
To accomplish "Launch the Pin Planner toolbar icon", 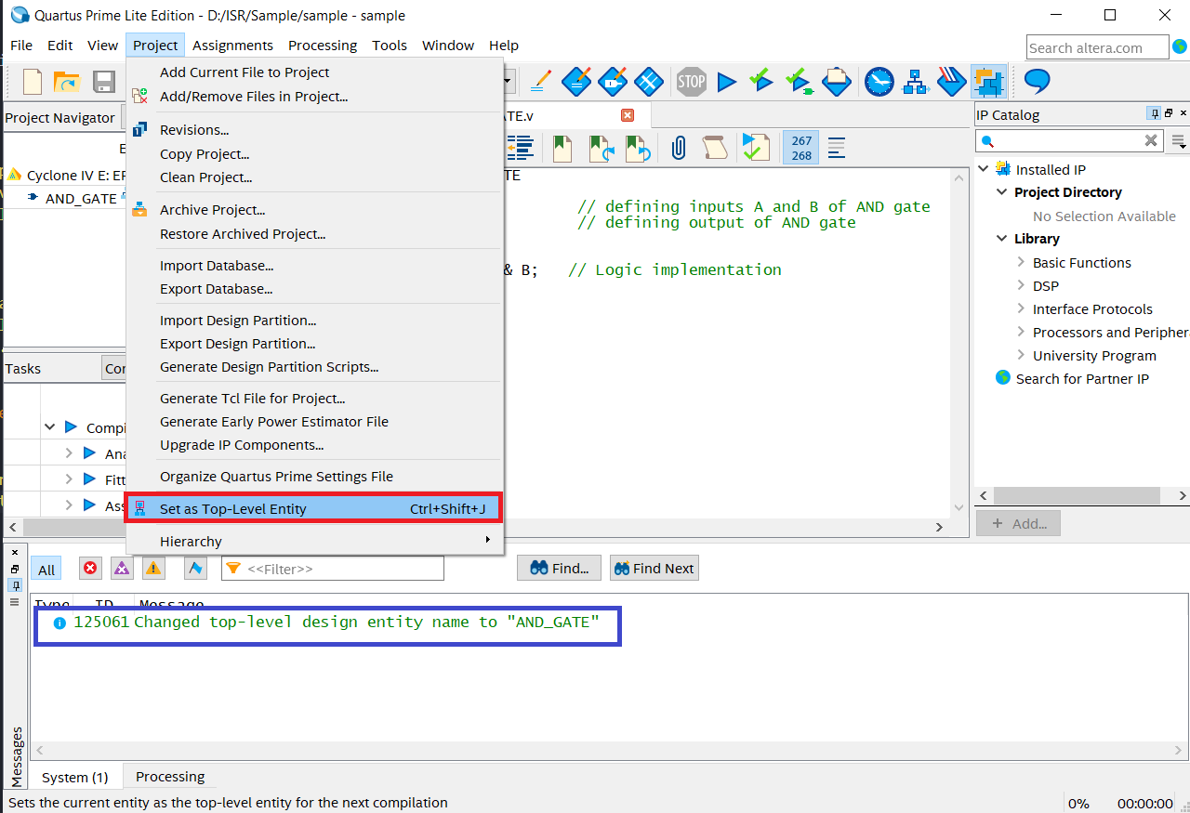I will click(613, 82).
